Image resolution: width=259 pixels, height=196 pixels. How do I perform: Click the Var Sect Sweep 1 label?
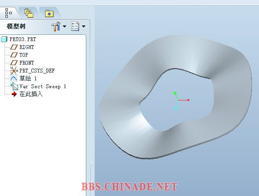pos(43,86)
